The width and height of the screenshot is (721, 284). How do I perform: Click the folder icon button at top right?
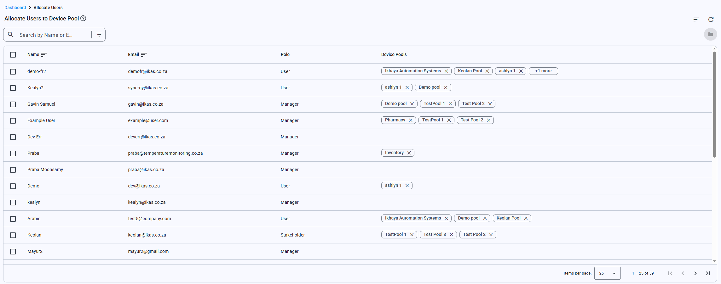(x=710, y=34)
